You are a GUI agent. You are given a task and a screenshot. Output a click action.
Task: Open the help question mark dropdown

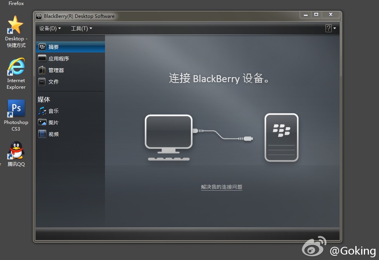(x=331, y=28)
